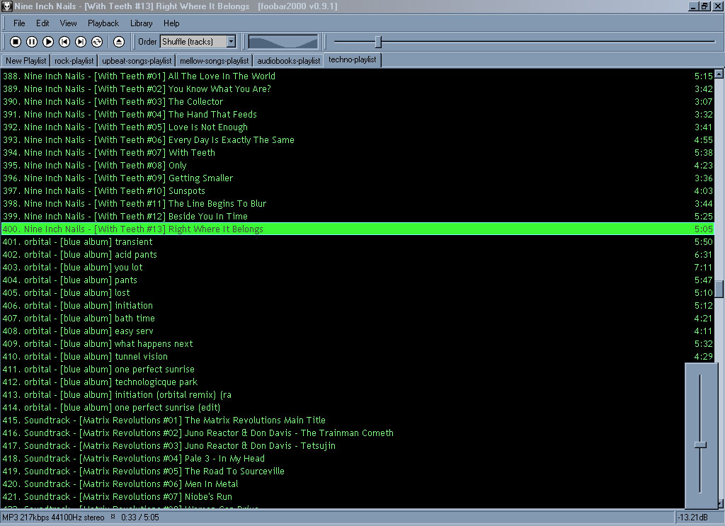The height and width of the screenshot is (526, 725).
Task: Select track 390 The Collector
Action: pyautogui.click(x=357, y=101)
